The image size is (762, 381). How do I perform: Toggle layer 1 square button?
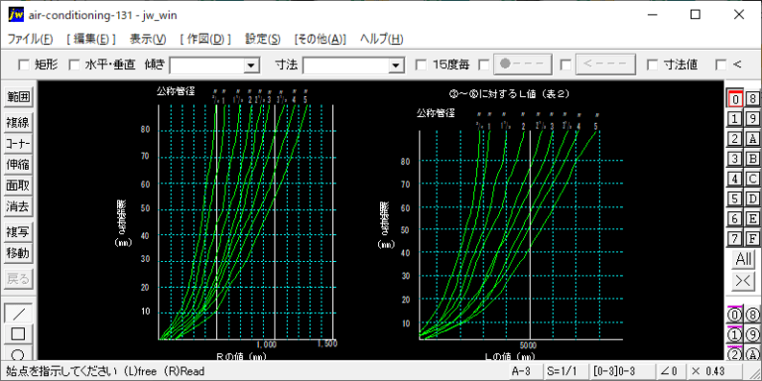point(735,119)
